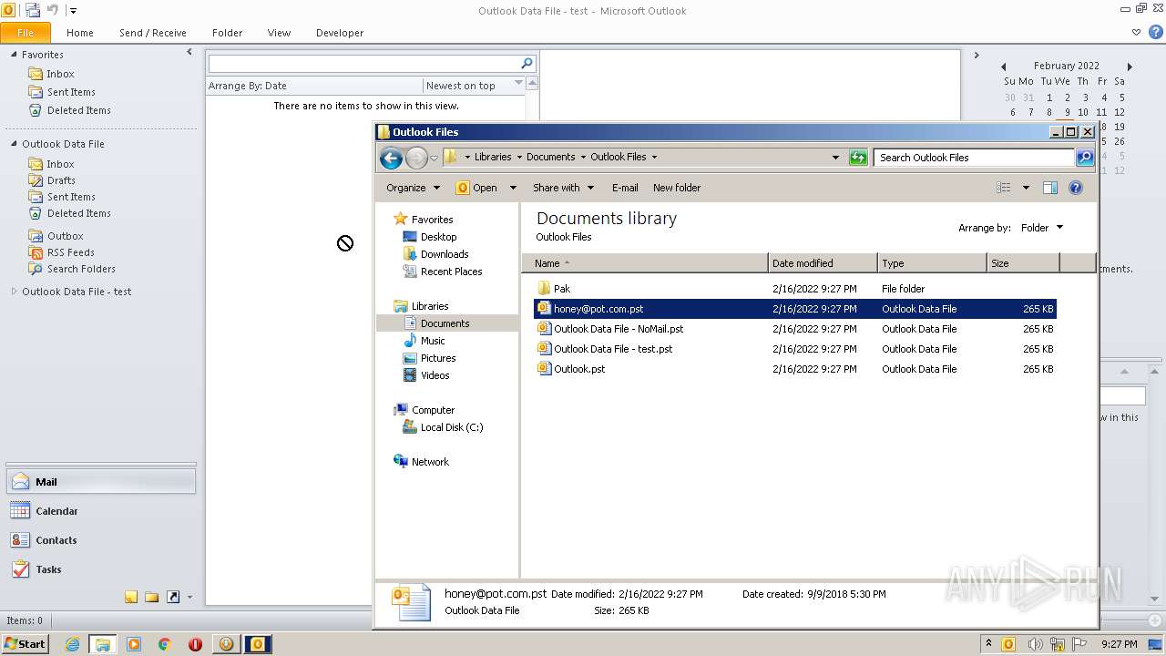Click New folder in Explorer toolbar
This screenshot has height=656, width=1166.
(677, 188)
